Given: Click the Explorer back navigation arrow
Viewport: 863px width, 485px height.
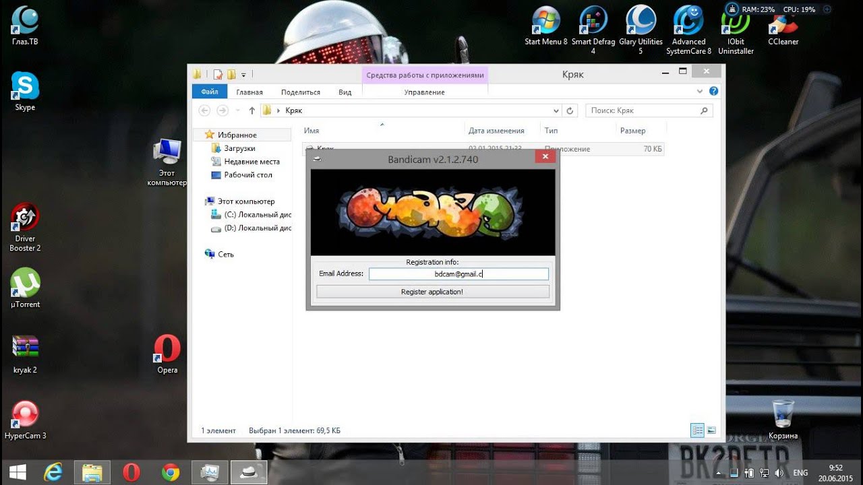Looking at the screenshot, I should [x=204, y=110].
